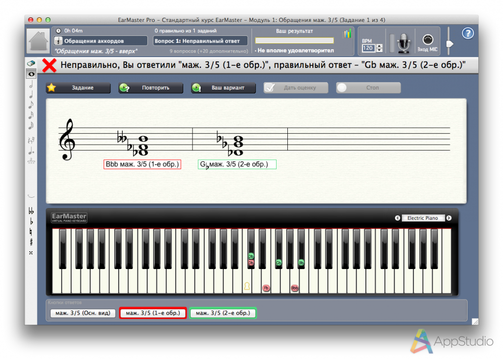Image resolution: width=503 pixels, height=359 pixels.
Task: Go to the Home screen house icon
Action: pos(38,40)
